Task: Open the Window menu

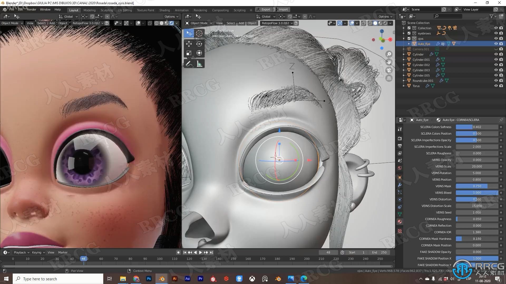Action: (45, 9)
